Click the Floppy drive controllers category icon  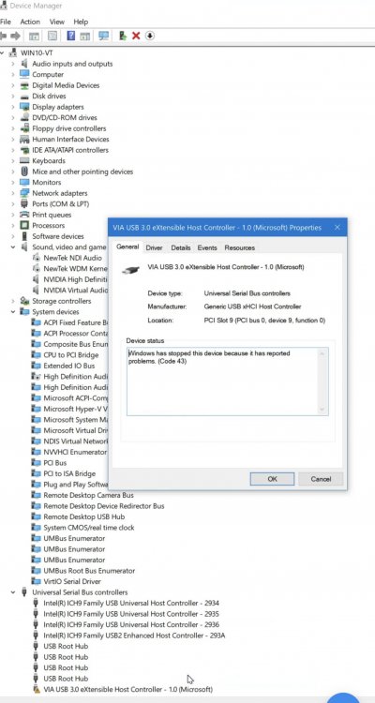pyautogui.click(x=24, y=128)
